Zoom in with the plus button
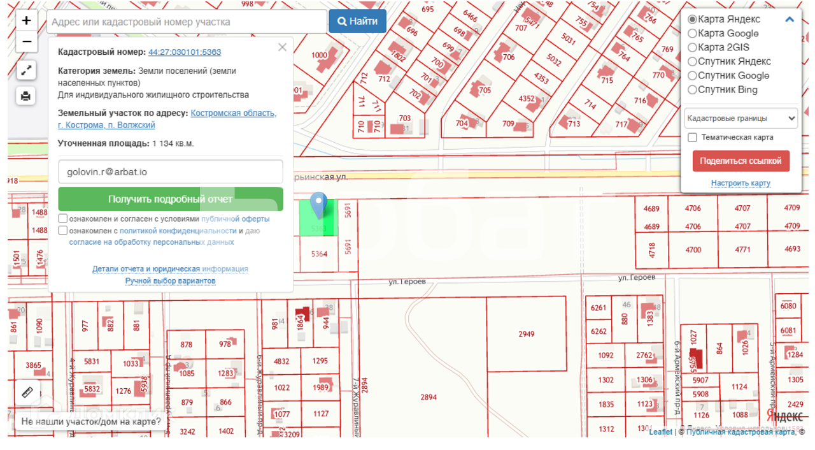The image size is (815, 450). [x=26, y=20]
